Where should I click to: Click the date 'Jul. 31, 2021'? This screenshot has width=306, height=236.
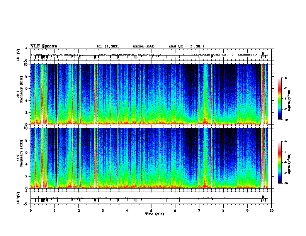[108, 46]
